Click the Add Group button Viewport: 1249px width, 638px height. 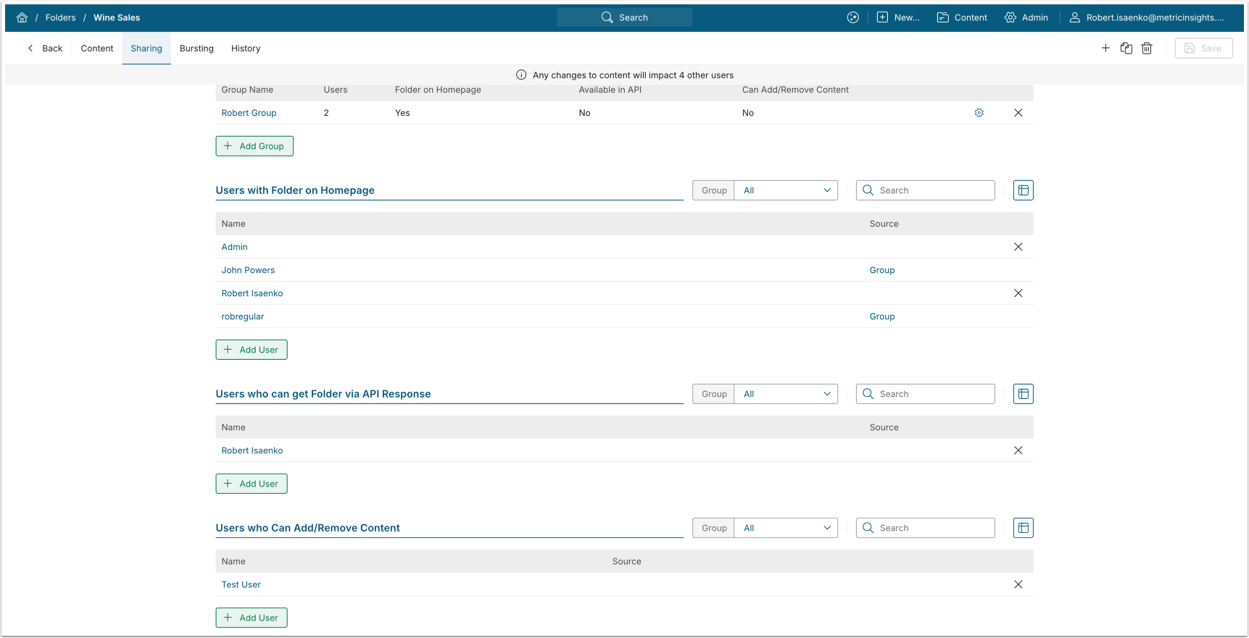pyautogui.click(x=254, y=146)
